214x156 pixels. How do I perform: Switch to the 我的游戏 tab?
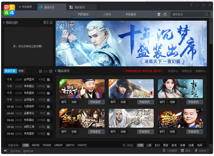pyautogui.click(x=82, y=7)
